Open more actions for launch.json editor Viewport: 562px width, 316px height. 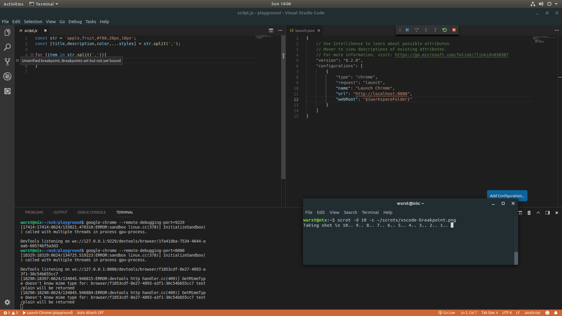(x=556, y=30)
